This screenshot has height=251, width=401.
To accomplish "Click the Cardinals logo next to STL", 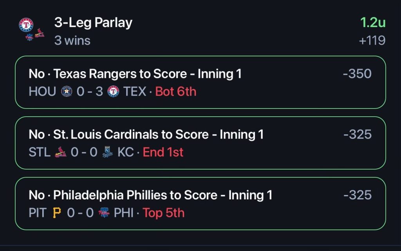I will (x=61, y=152).
